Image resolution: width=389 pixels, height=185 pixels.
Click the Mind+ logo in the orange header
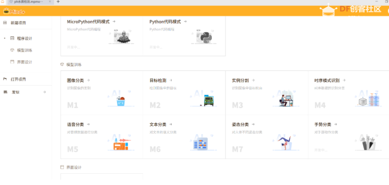[14, 11]
